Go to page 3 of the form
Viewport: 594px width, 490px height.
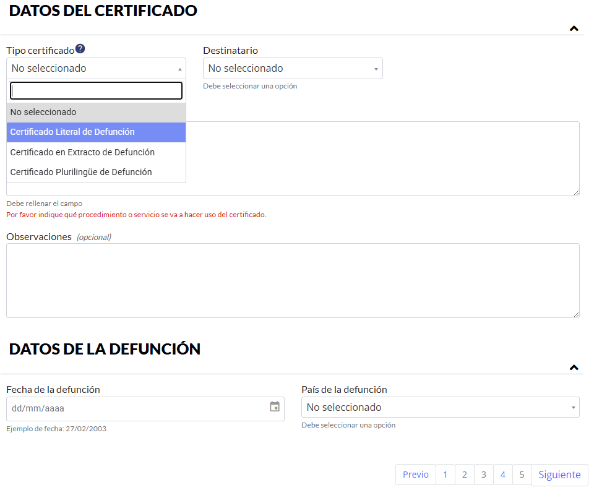[x=483, y=475]
